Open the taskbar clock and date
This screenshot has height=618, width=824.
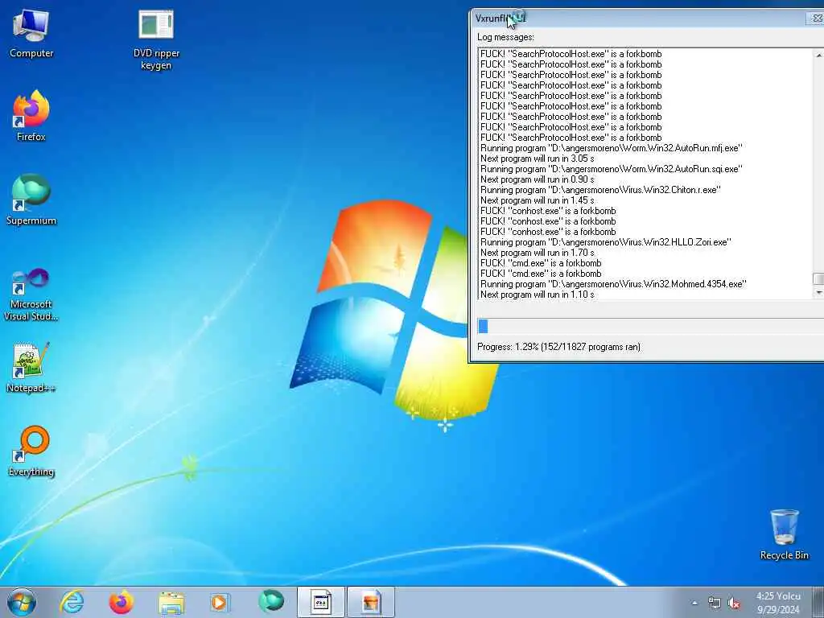(x=778, y=603)
